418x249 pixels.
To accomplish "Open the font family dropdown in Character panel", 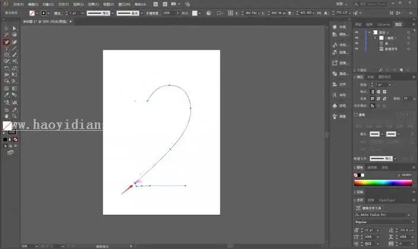I will (x=409, y=215).
